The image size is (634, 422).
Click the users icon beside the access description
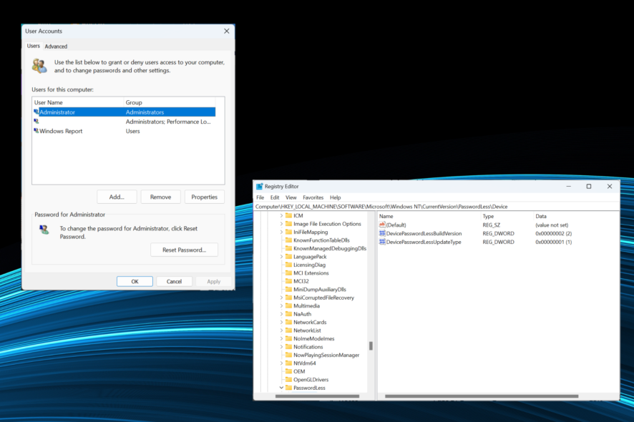[x=39, y=66]
